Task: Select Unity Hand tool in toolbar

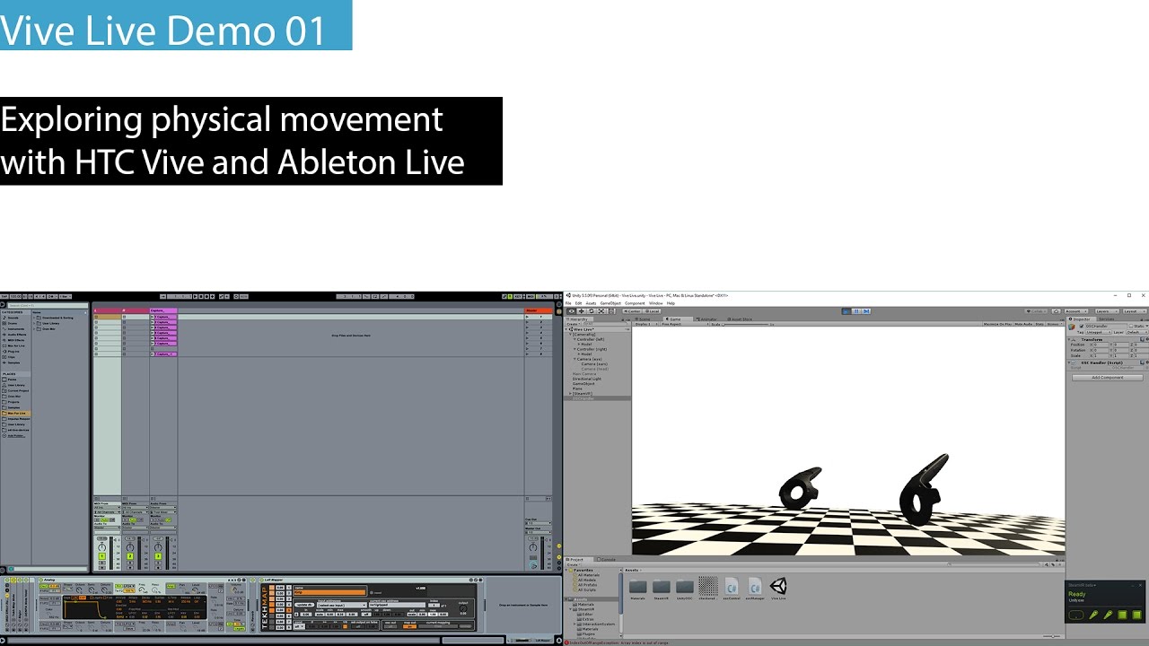Action: tap(572, 311)
